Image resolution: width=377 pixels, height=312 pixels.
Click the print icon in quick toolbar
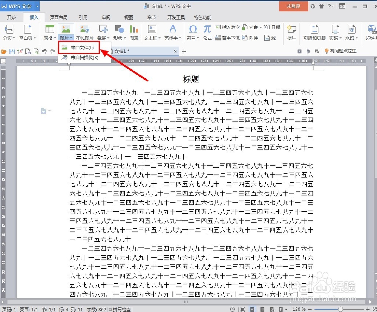28,51
